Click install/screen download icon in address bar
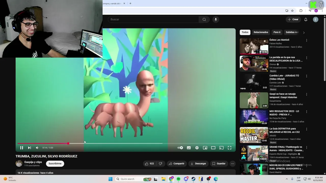Viewport: 326px width, 183px height. (287, 11)
